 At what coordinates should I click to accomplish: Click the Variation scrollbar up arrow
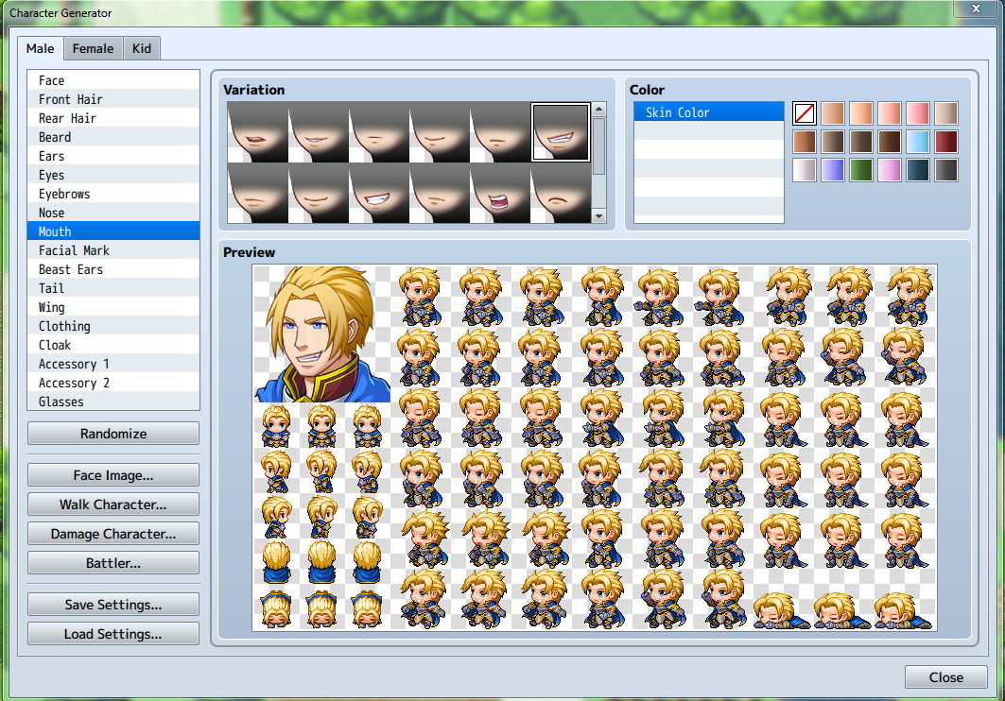(x=598, y=109)
